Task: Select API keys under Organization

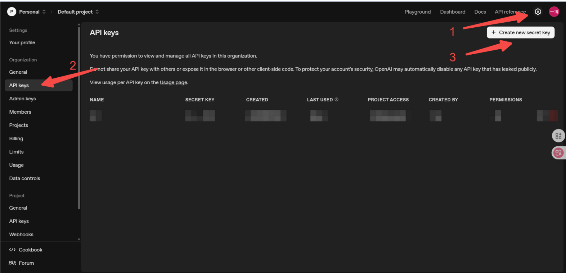Action: pyautogui.click(x=39, y=85)
